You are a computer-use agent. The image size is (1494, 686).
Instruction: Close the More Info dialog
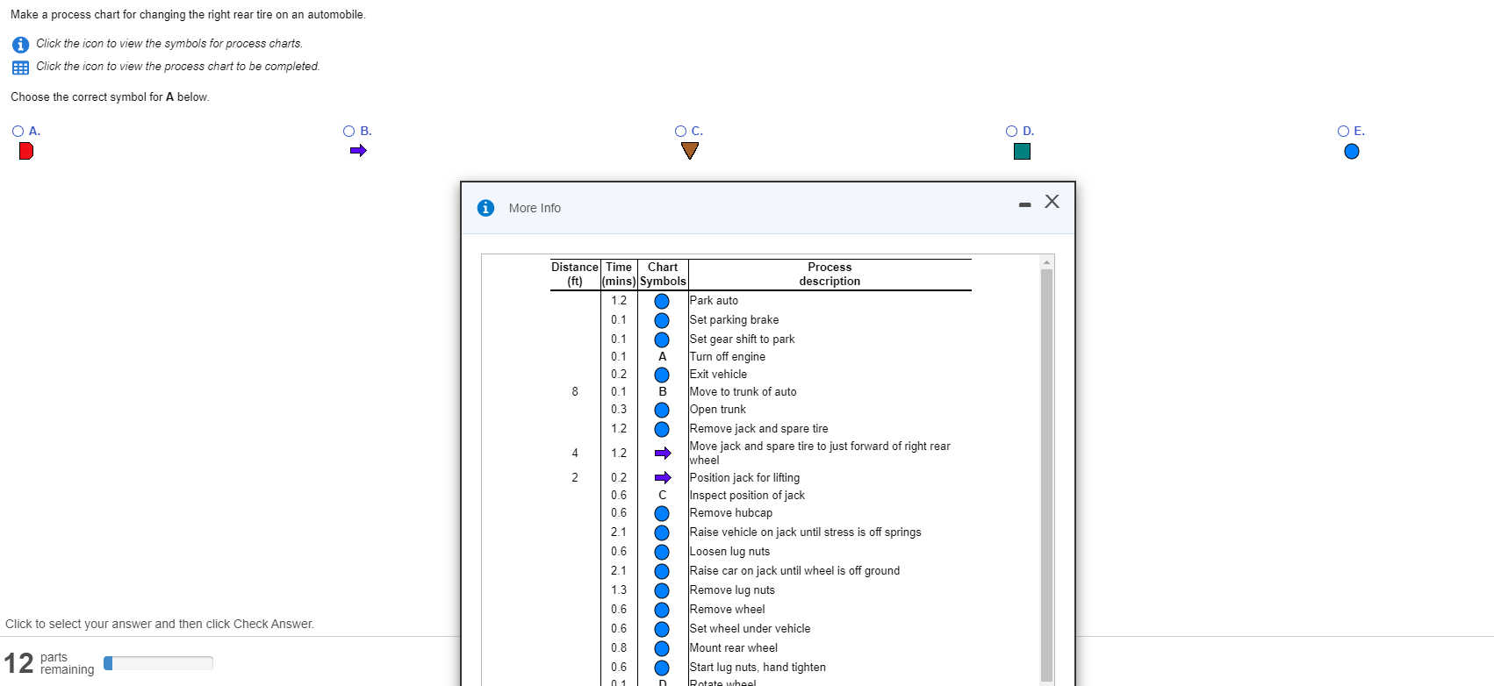click(1052, 202)
